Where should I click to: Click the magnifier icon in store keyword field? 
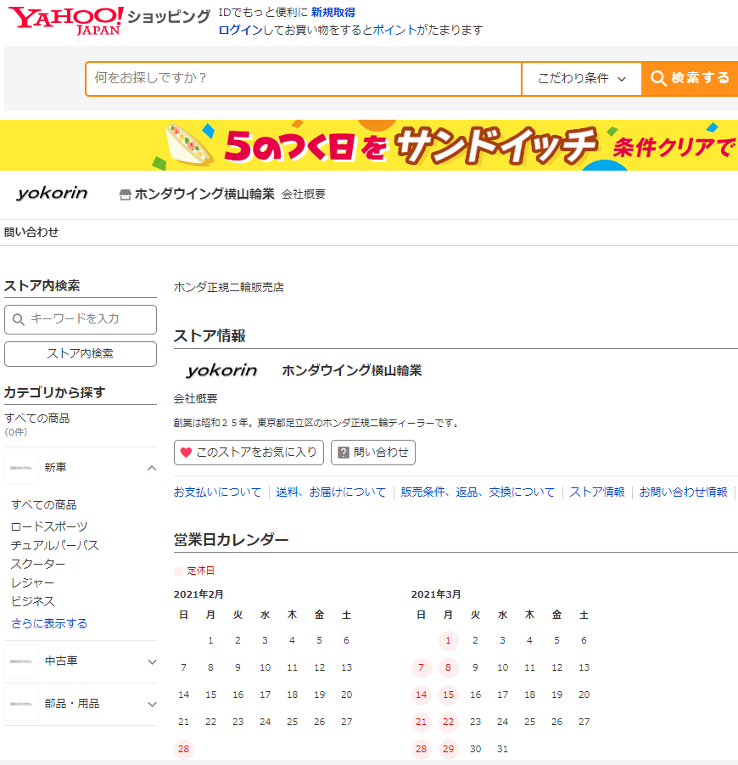point(19,319)
